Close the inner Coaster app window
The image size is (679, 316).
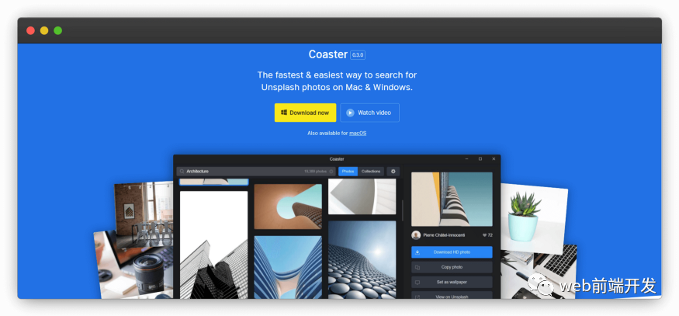coord(494,159)
